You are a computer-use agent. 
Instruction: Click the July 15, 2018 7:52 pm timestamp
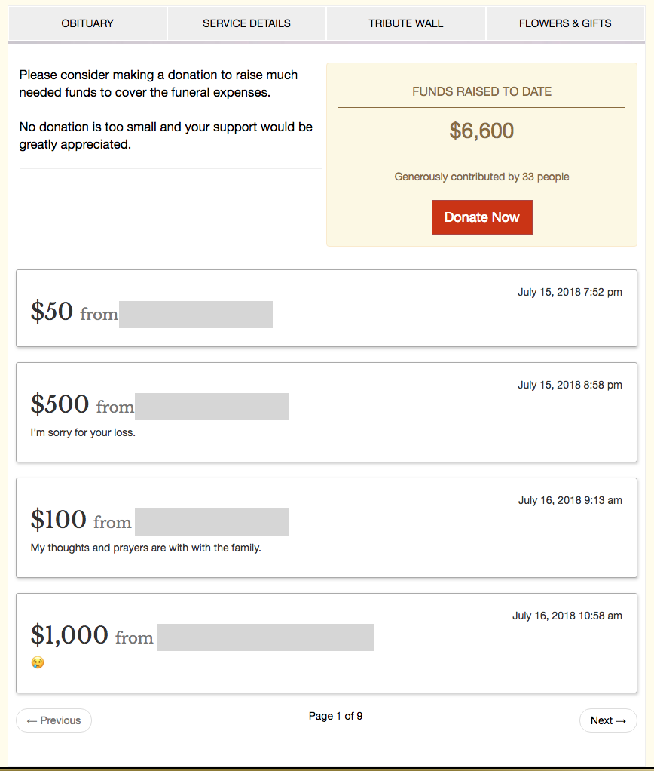pyautogui.click(x=570, y=292)
